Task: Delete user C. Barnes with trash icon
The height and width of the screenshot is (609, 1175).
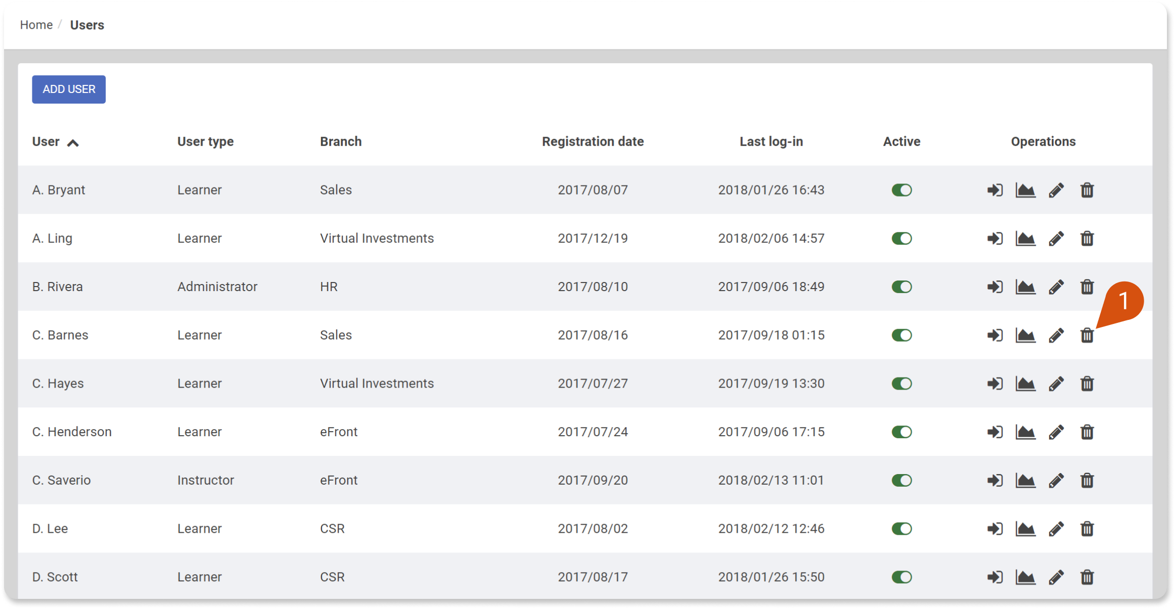Action: [1087, 336]
